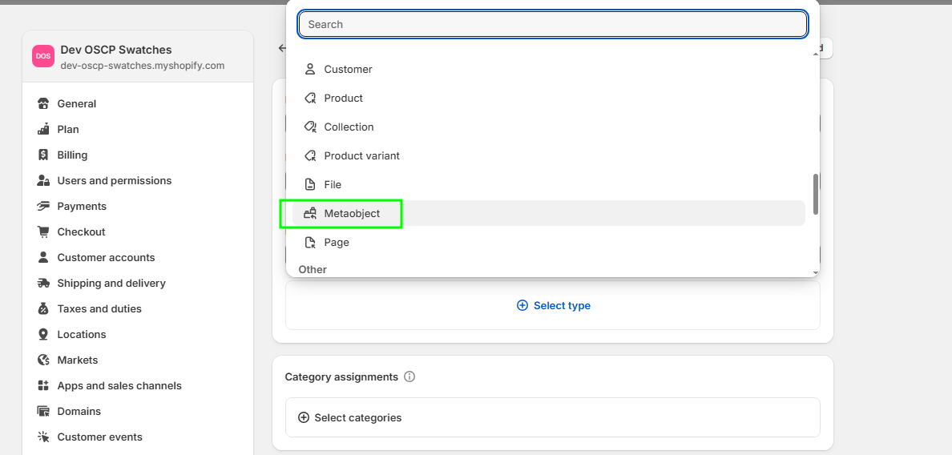Image resolution: width=952 pixels, height=455 pixels.
Task: Click the Search field in dropdown
Action: (552, 25)
